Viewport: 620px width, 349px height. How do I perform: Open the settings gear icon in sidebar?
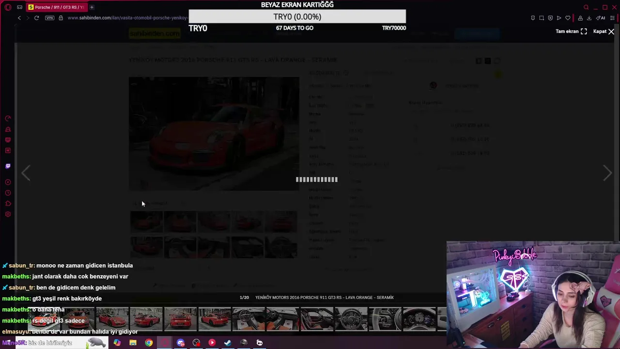click(8, 214)
